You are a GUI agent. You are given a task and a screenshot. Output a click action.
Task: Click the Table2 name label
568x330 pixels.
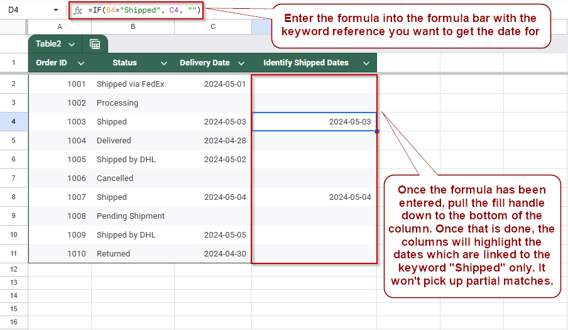click(48, 44)
